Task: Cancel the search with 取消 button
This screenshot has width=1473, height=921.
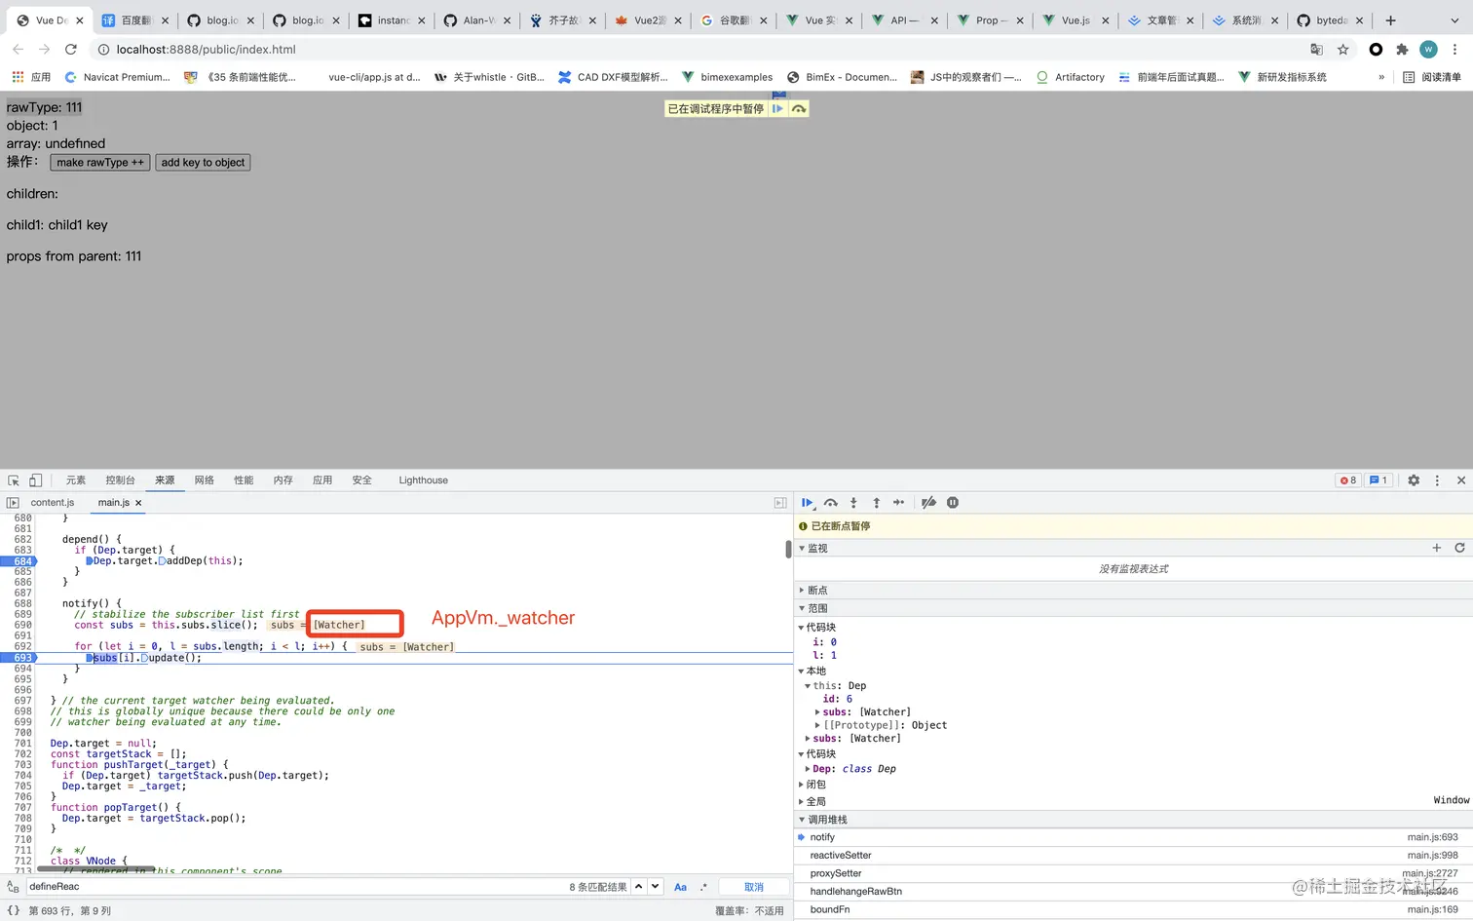Action: click(x=754, y=887)
